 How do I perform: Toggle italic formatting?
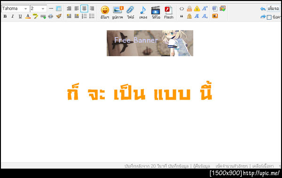[13, 16]
